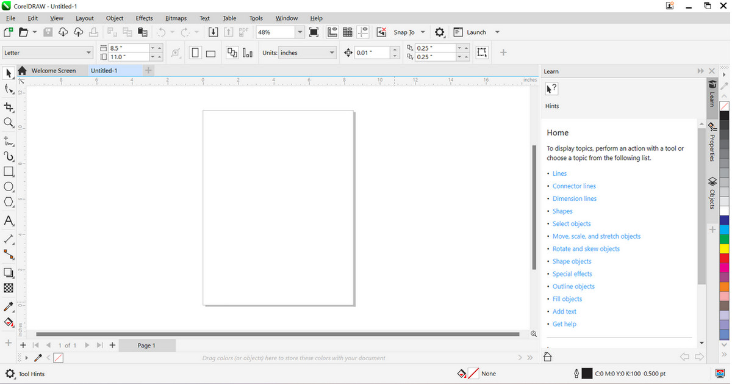The height and width of the screenshot is (384, 732).
Task: Select the Text tool
Action: pyautogui.click(x=9, y=220)
